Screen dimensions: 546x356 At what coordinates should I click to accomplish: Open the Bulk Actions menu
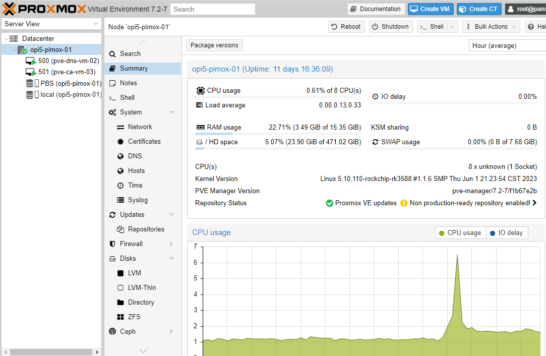[491, 27]
